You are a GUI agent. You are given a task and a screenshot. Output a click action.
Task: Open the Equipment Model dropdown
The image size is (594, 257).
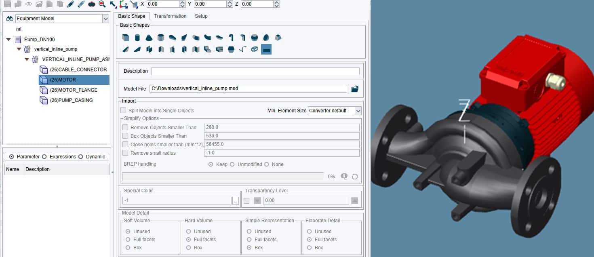pos(105,19)
